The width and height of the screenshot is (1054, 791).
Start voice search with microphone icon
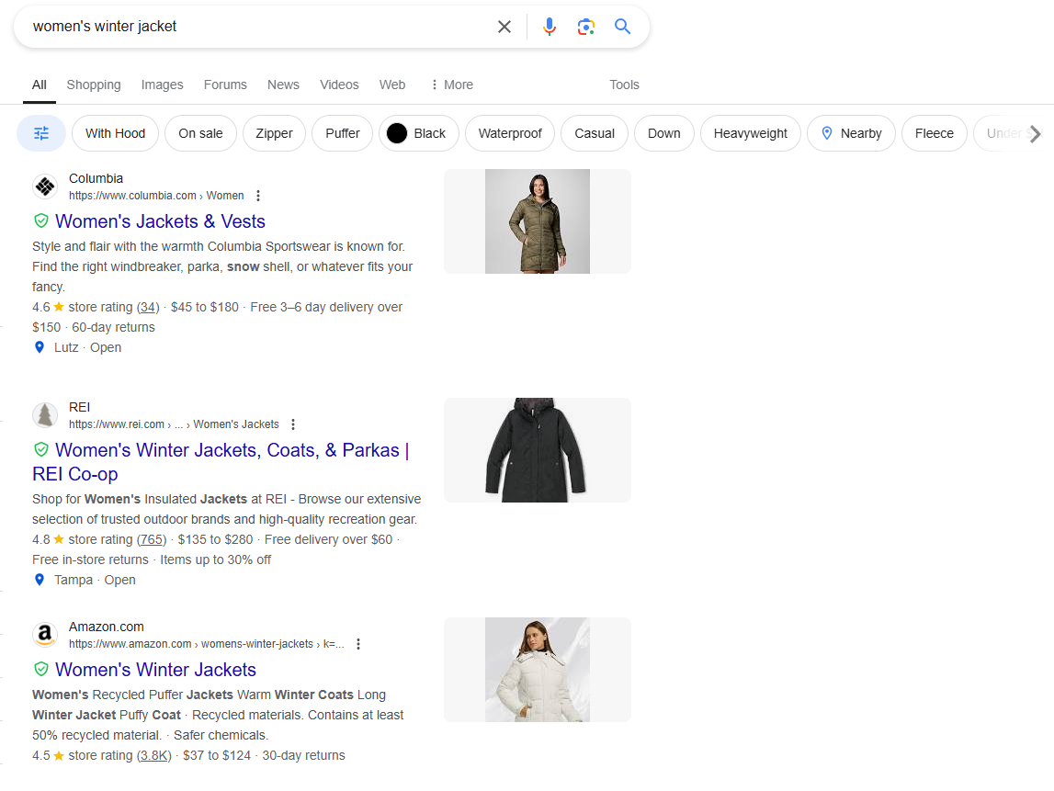pyautogui.click(x=550, y=27)
